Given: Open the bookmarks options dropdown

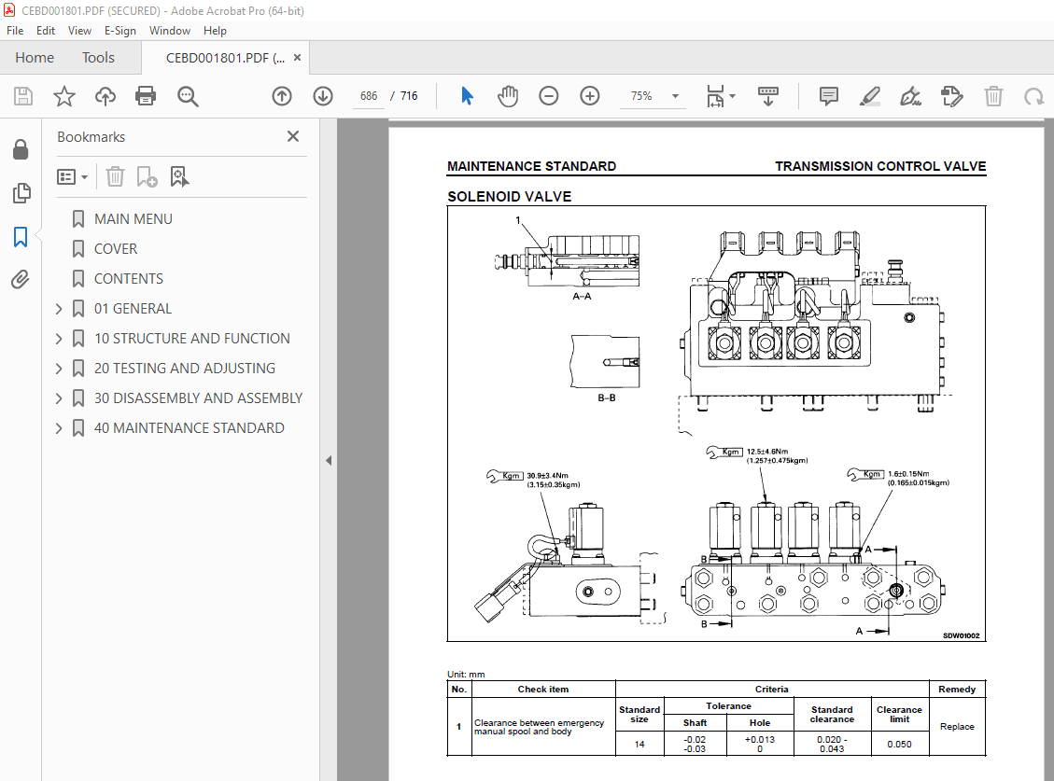Looking at the screenshot, I should 72,176.
